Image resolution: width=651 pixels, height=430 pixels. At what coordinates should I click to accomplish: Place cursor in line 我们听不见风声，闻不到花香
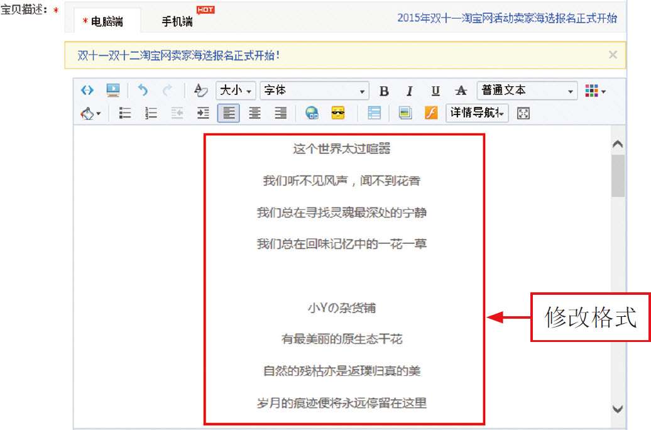tap(342, 180)
